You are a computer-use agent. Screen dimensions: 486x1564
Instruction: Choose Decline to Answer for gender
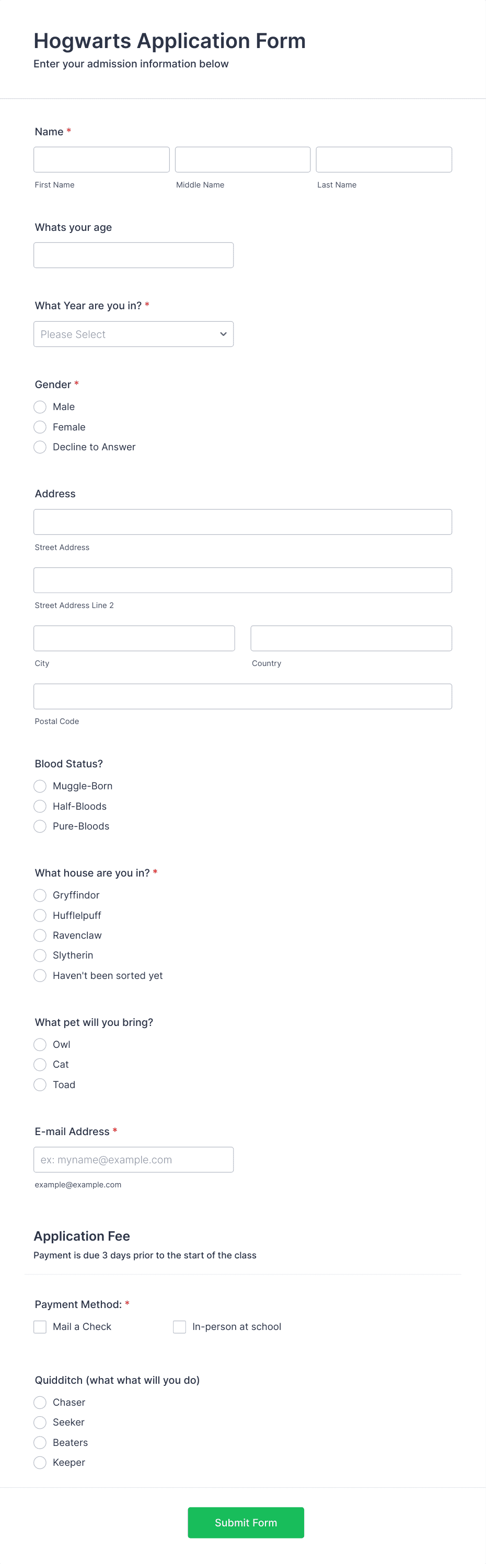tap(40, 447)
